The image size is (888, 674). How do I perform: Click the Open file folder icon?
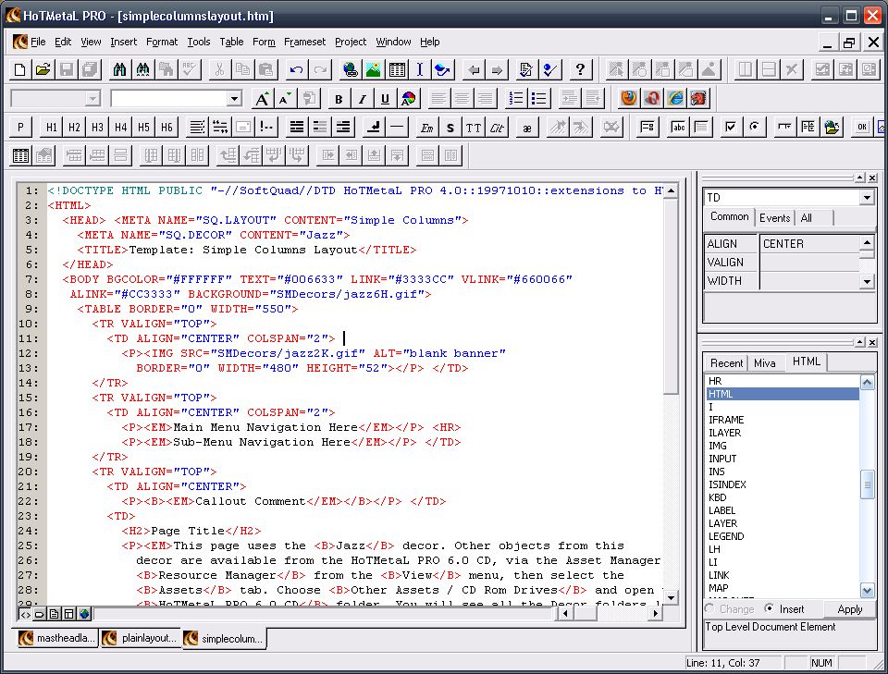coord(43,69)
